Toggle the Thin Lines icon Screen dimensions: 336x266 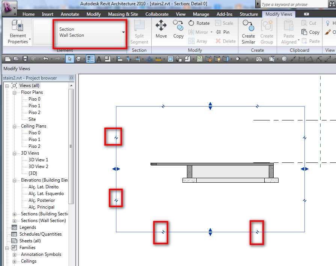click(90, 59)
